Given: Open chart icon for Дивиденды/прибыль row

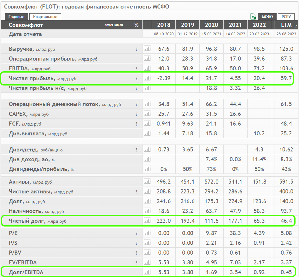Looking at the screenshot, I should click(147, 169).
